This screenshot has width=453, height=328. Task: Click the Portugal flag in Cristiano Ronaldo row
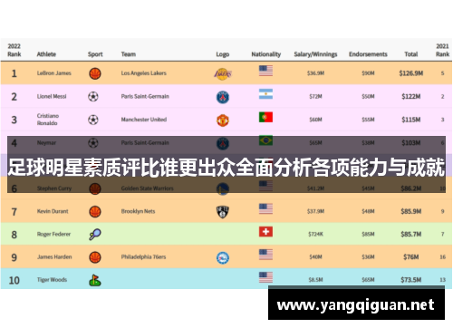[x=265, y=117]
